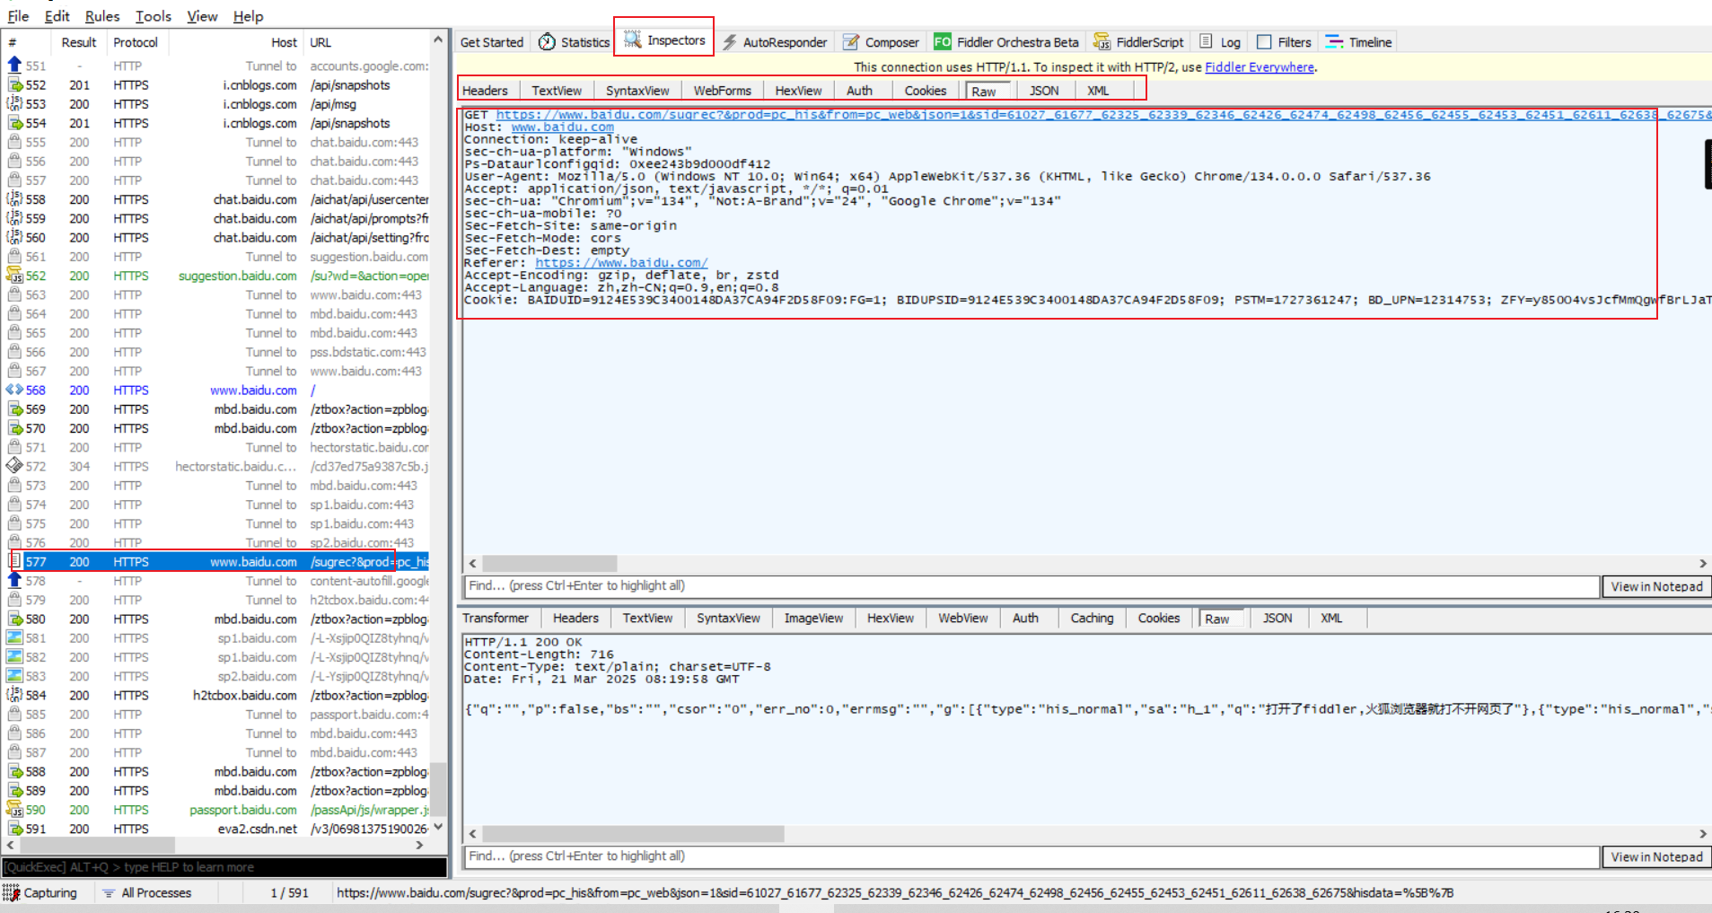Image resolution: width=1712 pixels, height=913 pixels.
Task: Sort sessions by Result column header
Action: click(x=79, y=42)
